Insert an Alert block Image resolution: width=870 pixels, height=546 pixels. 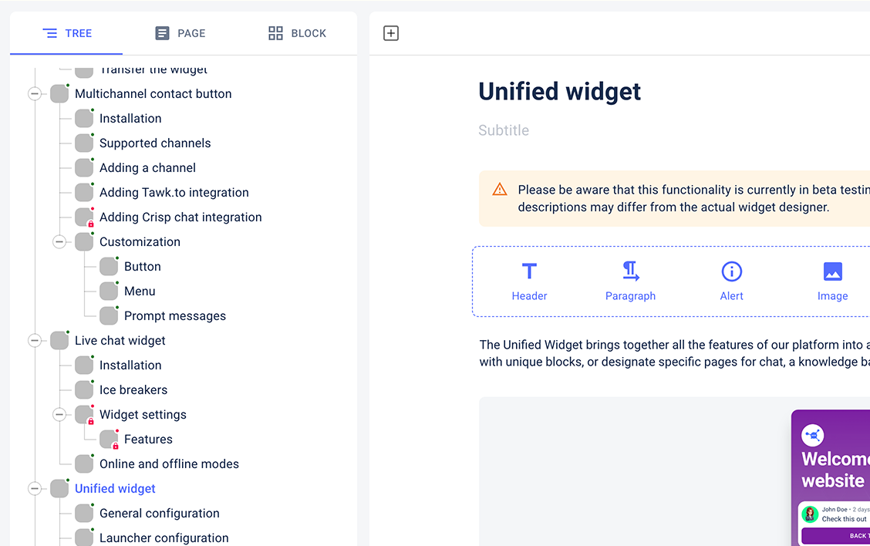click(731, 271)
